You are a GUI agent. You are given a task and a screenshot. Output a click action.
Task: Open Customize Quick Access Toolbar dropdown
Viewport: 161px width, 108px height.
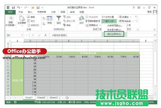tap(42, 7)
